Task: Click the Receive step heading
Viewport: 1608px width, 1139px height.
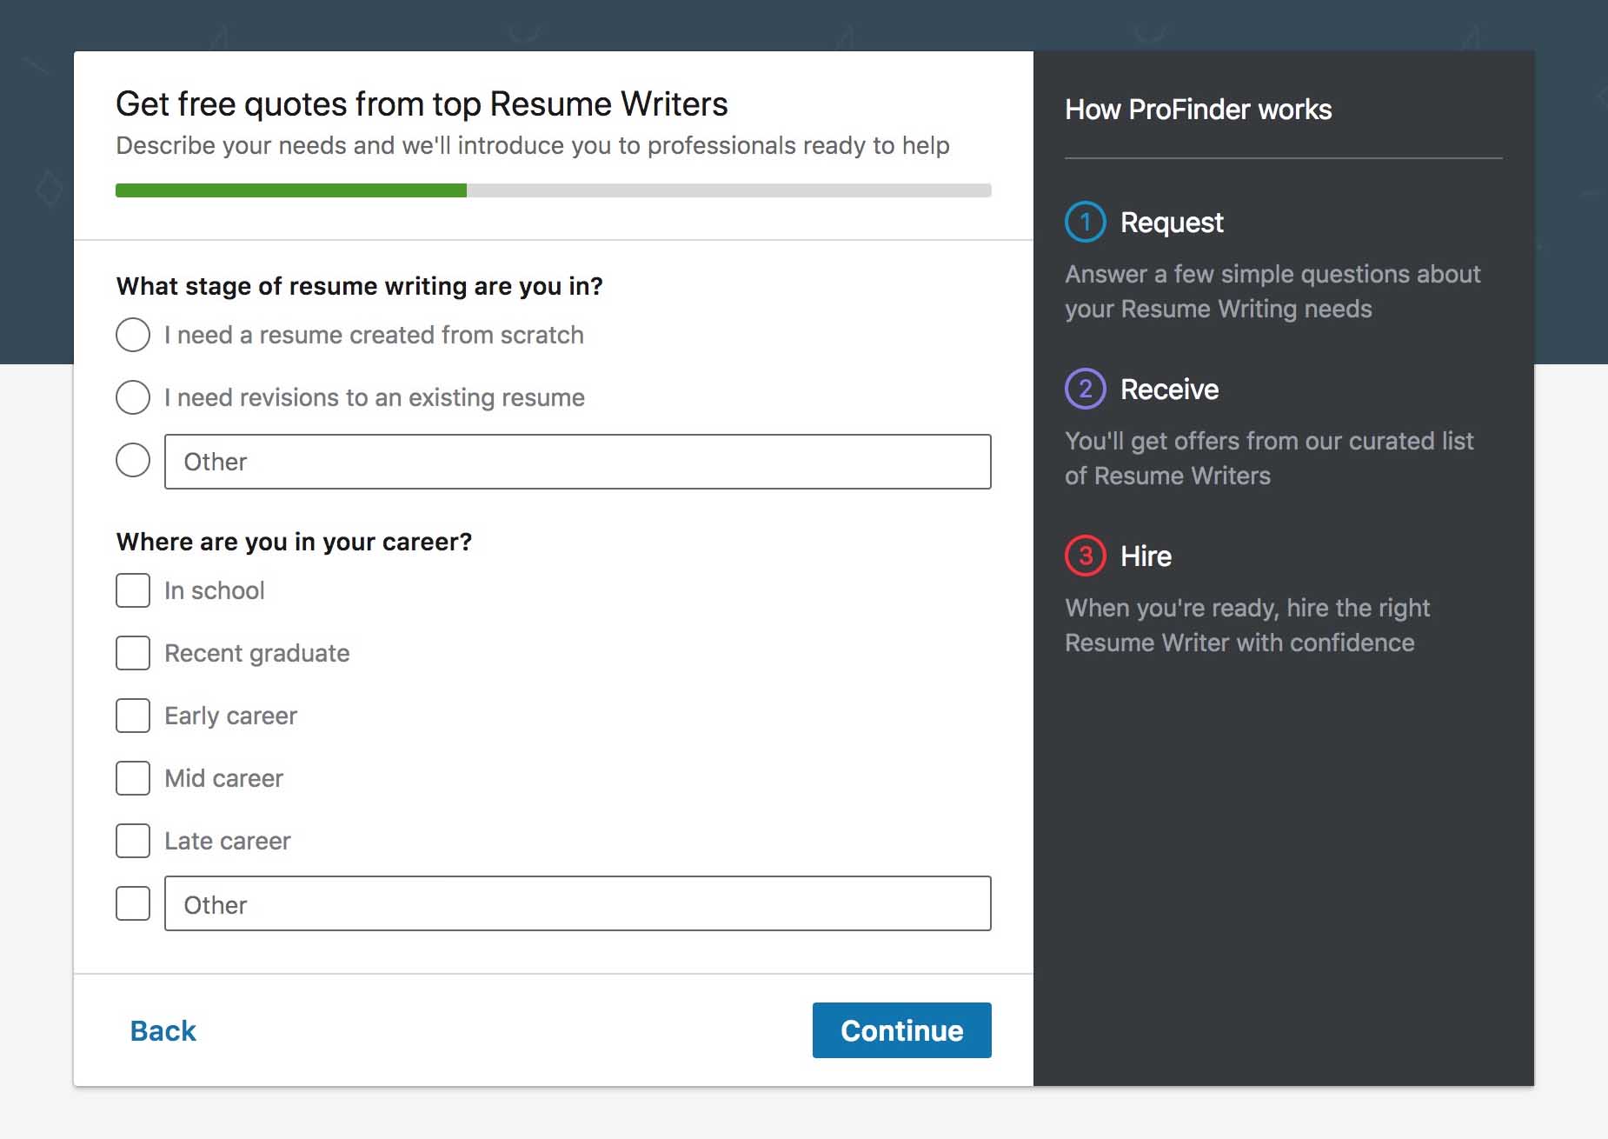Action: point(1169,390)
